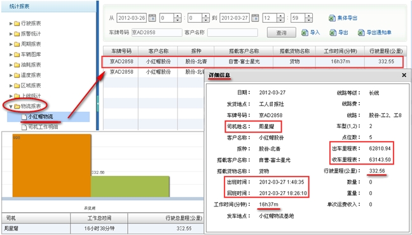412x235 pixels.
Task: Click the 客户名称 input field
Action: (x=233, y=32)
